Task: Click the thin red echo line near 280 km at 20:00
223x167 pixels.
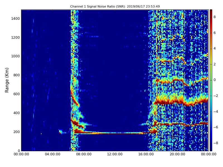Action: tap(177, 124)
